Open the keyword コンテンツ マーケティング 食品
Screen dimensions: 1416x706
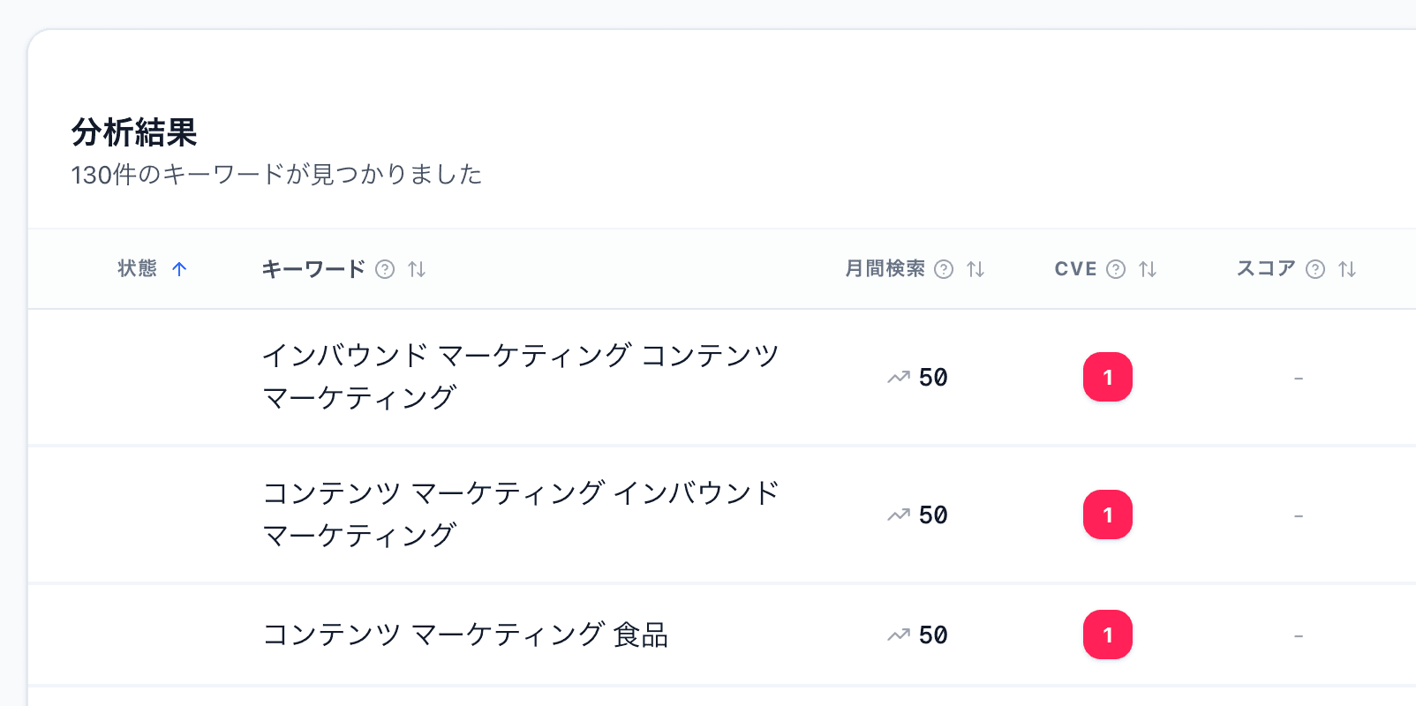[x=467, y=635]
